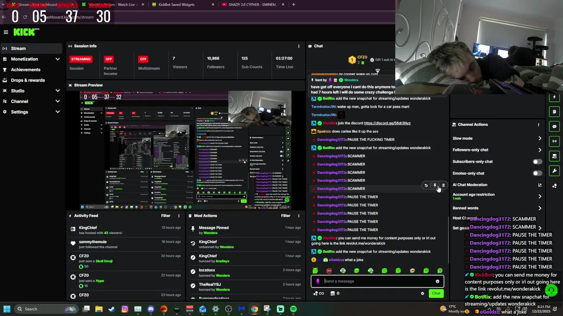Switch to SHADY 2.0 CYPHER YouTube tab
The height and width of the screenshot is (316, 563).
253,4
